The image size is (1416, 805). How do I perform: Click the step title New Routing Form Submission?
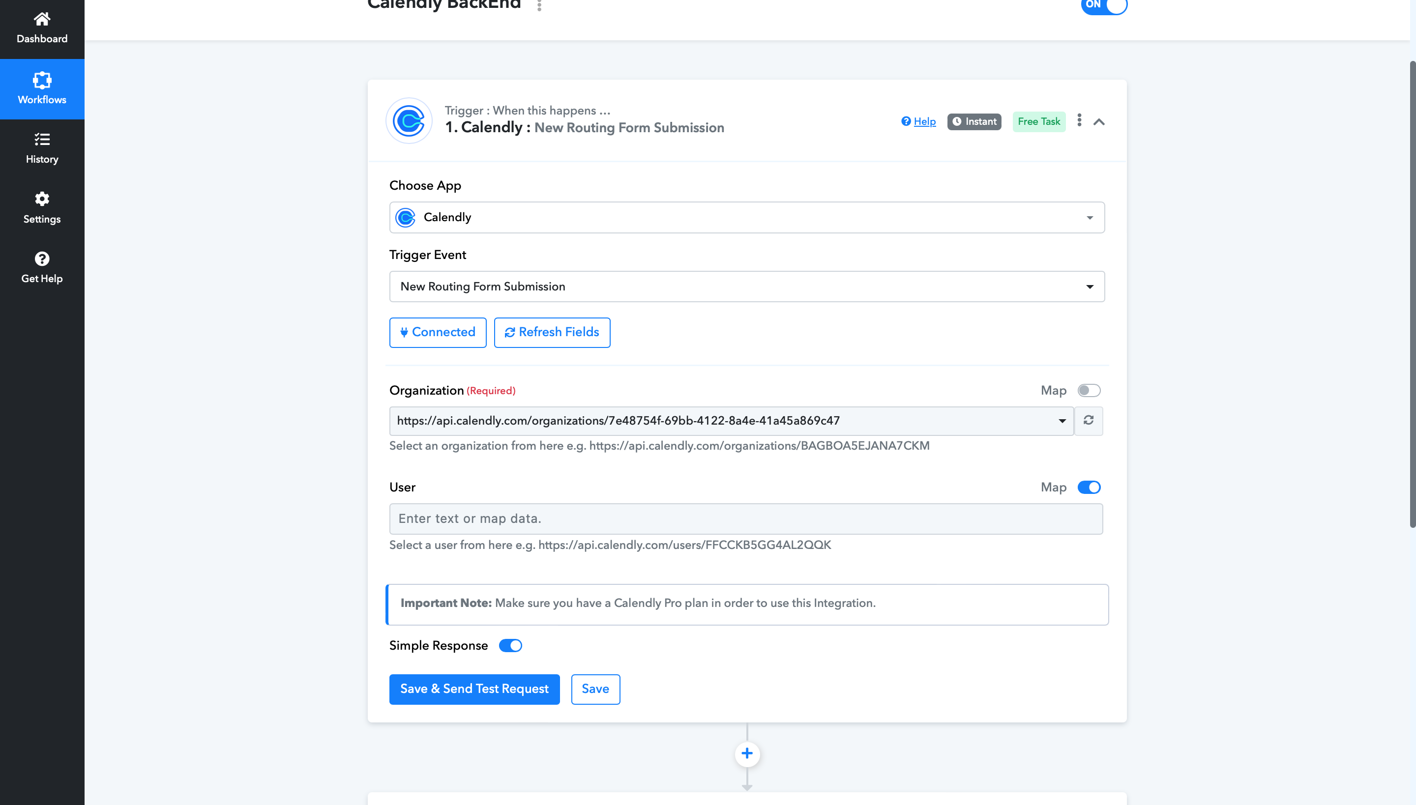coord(629,128)
